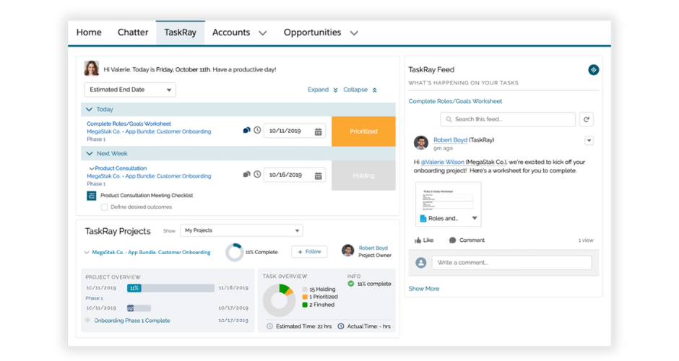The height and width of the screenshot is (361, 679).
Task: Click the Estimated Time clock icon
Action: (x=269, y=326)
